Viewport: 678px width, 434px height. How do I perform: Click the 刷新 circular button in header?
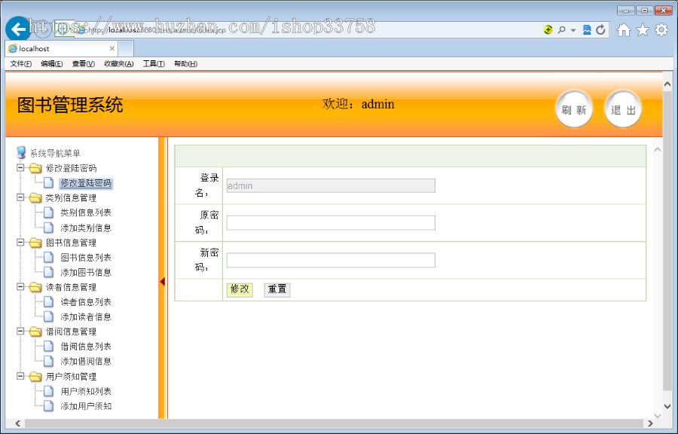[574, 108]
